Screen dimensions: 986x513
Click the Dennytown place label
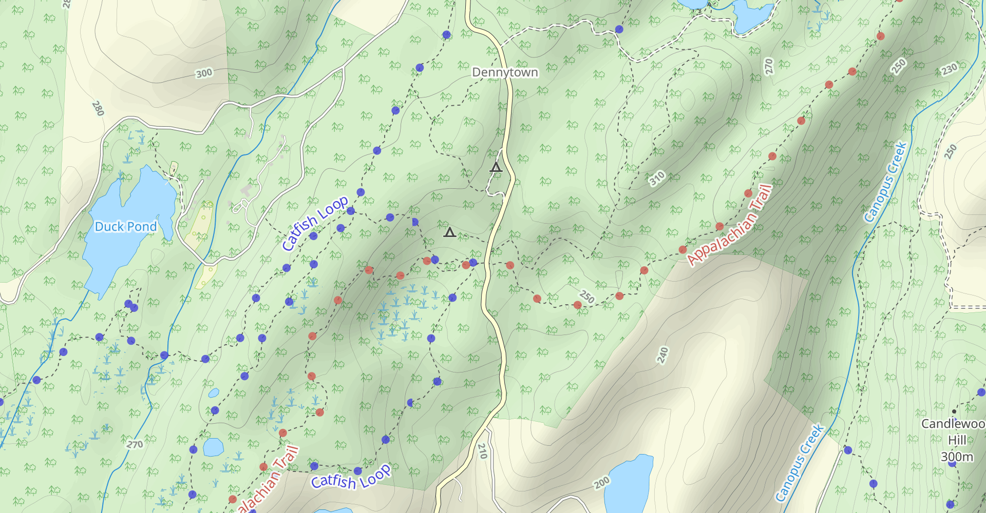pyautogui.click(x=505, y=72)
